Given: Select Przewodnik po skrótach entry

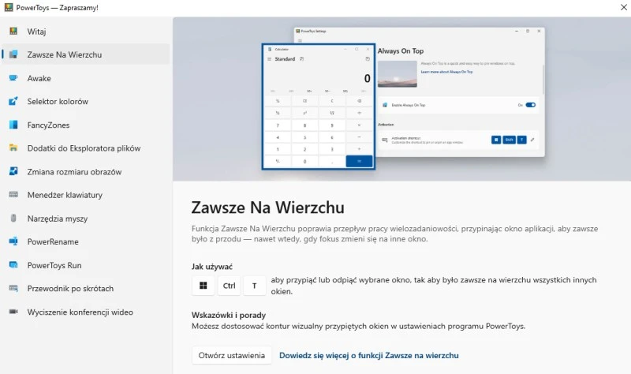Looking at the screenshot, I should (86, 289).
